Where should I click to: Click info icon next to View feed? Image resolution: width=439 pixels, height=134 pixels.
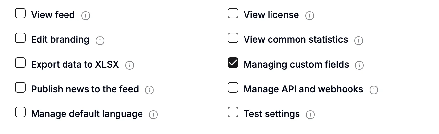pyautogui.click(x=86, y=16)
